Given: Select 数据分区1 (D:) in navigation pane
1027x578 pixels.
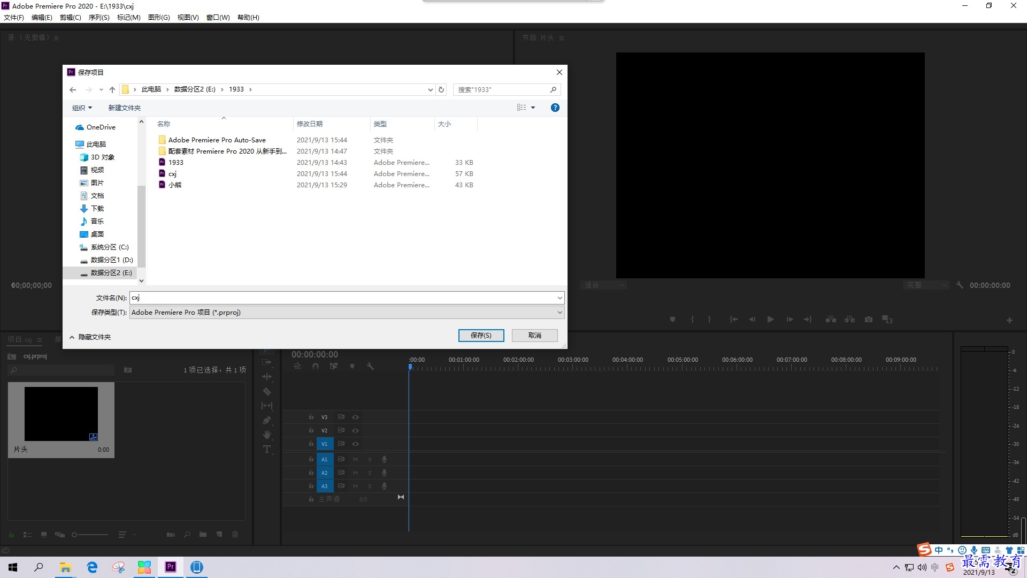Looking at the screenshot, I should click(111, 260).
